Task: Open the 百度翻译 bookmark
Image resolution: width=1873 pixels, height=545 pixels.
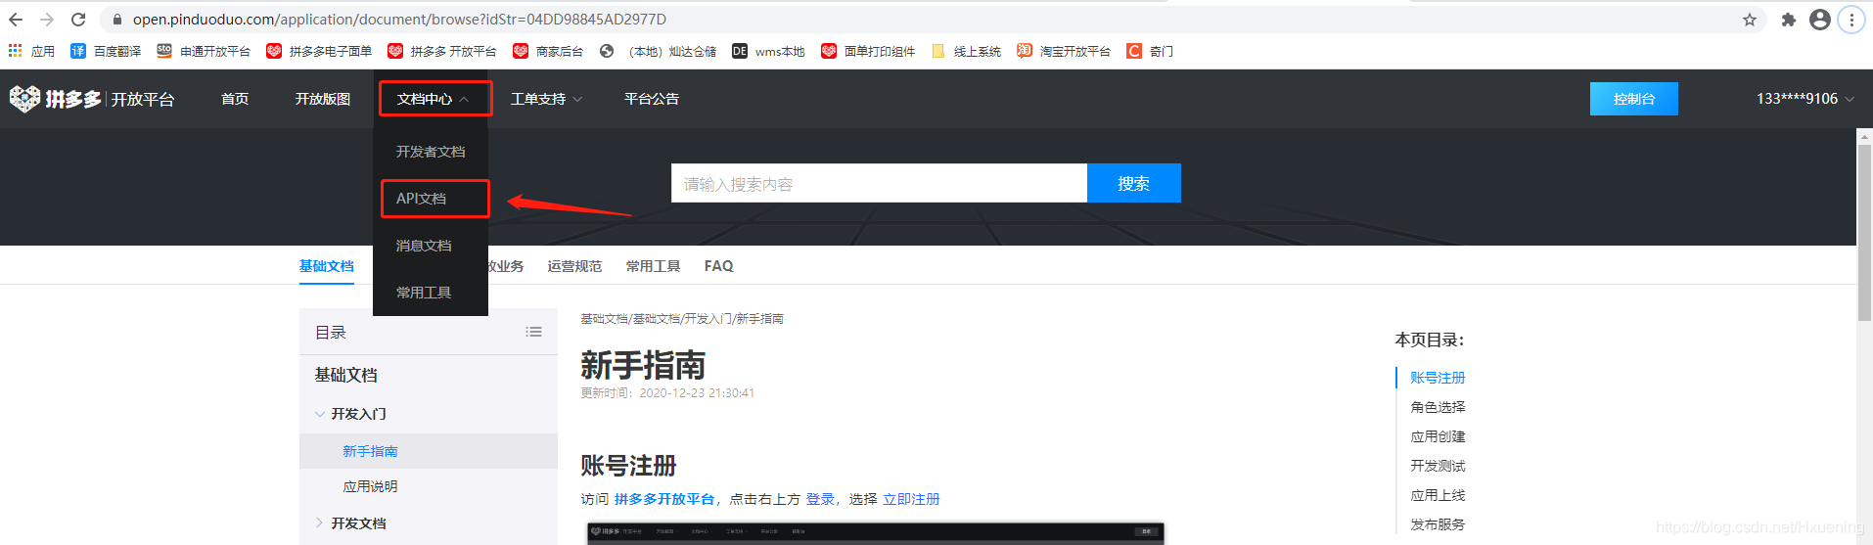Action: tap(106, 51)
